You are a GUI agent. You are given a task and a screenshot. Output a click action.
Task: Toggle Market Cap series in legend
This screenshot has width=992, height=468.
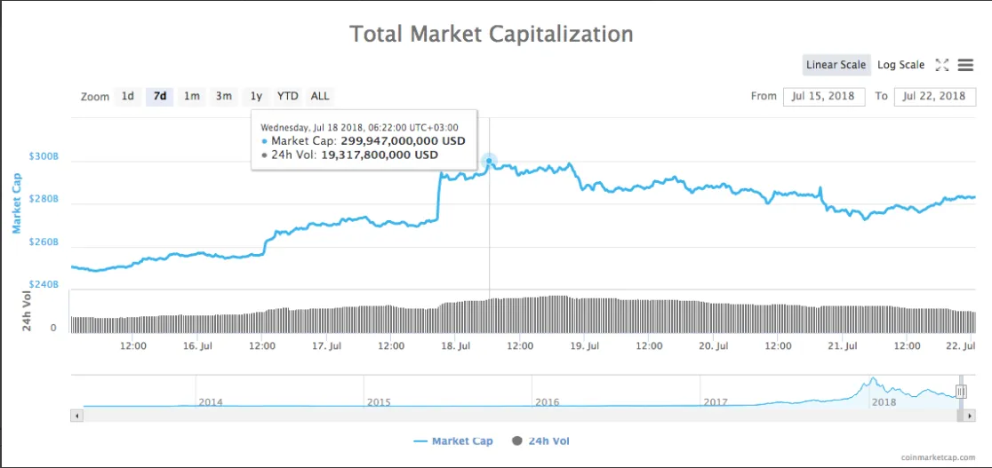point(453,440)
